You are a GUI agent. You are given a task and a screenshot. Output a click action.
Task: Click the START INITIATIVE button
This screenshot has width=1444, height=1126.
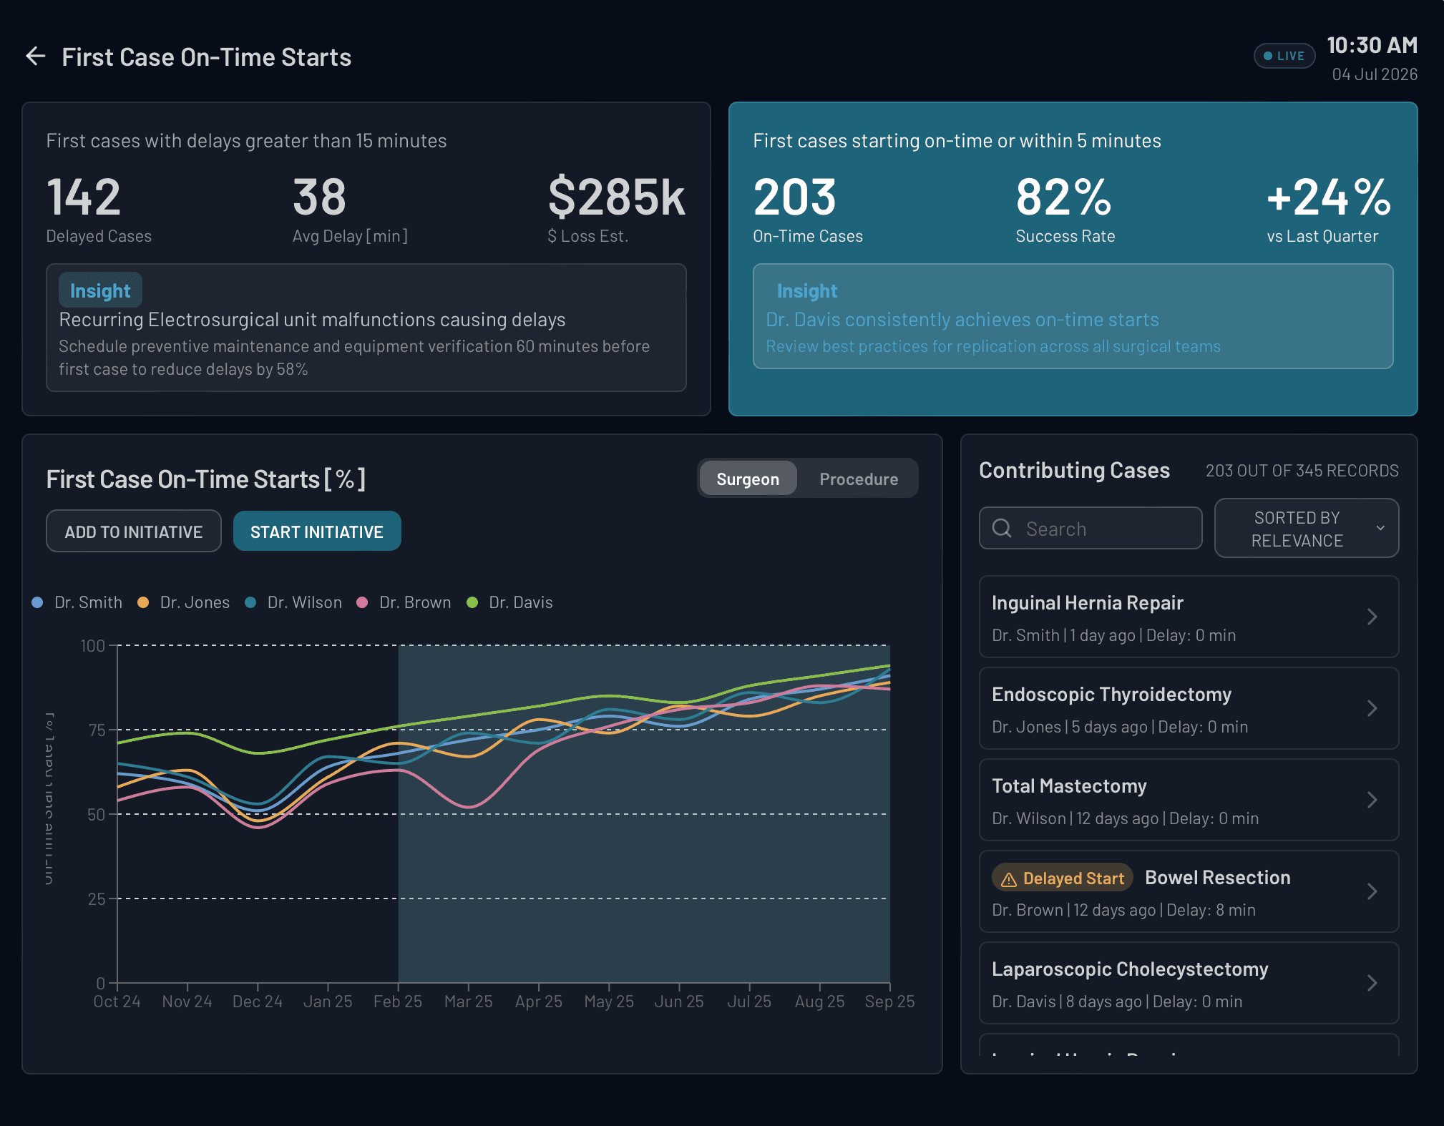coord(317,531)
